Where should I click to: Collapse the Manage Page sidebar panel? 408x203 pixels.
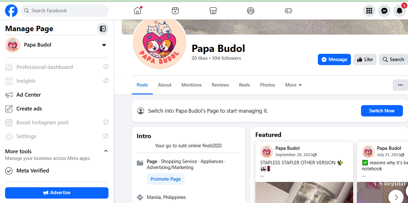(103, 29)
